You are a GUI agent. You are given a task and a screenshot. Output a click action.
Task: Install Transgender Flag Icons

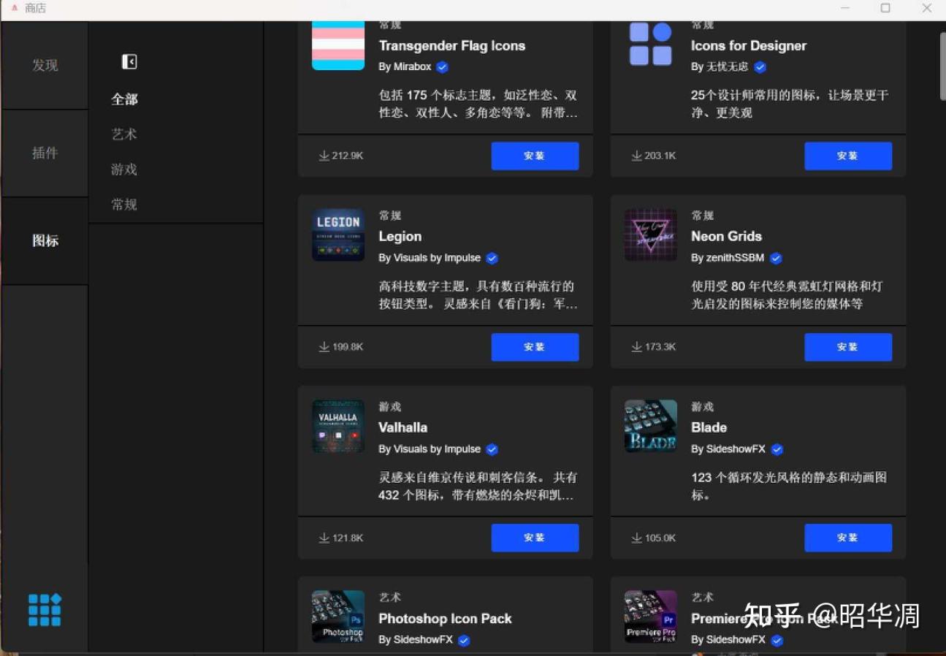[x=535, y=156]
